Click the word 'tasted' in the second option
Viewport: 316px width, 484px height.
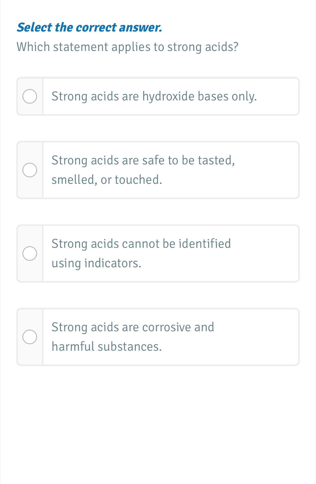tap(216, 160)
